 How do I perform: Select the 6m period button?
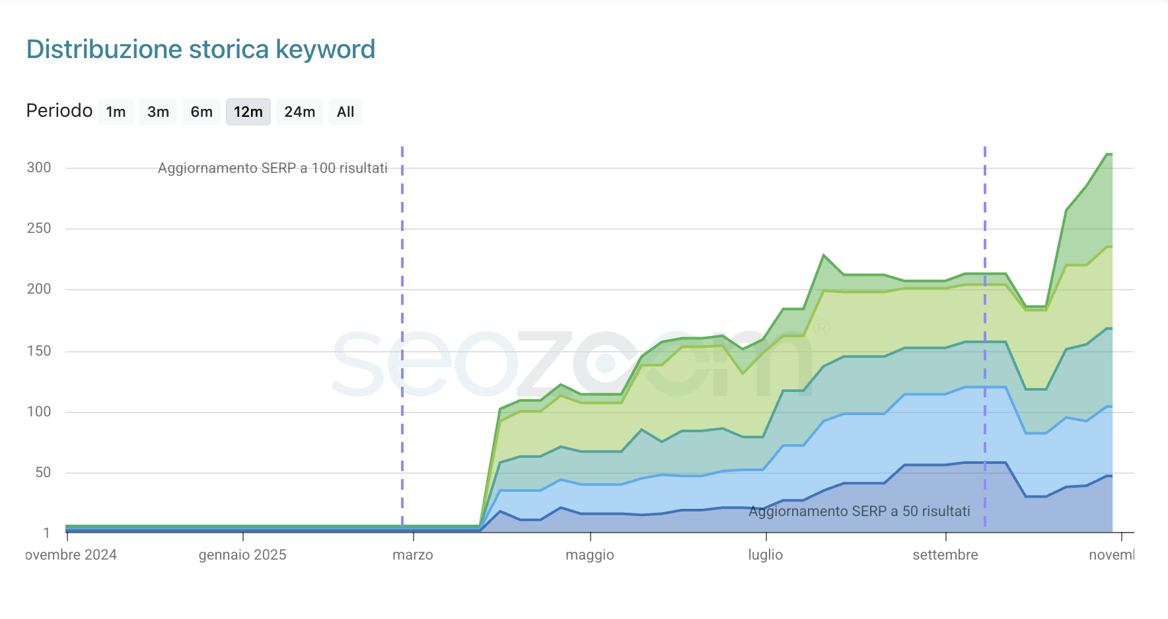(x=201, y=112)
